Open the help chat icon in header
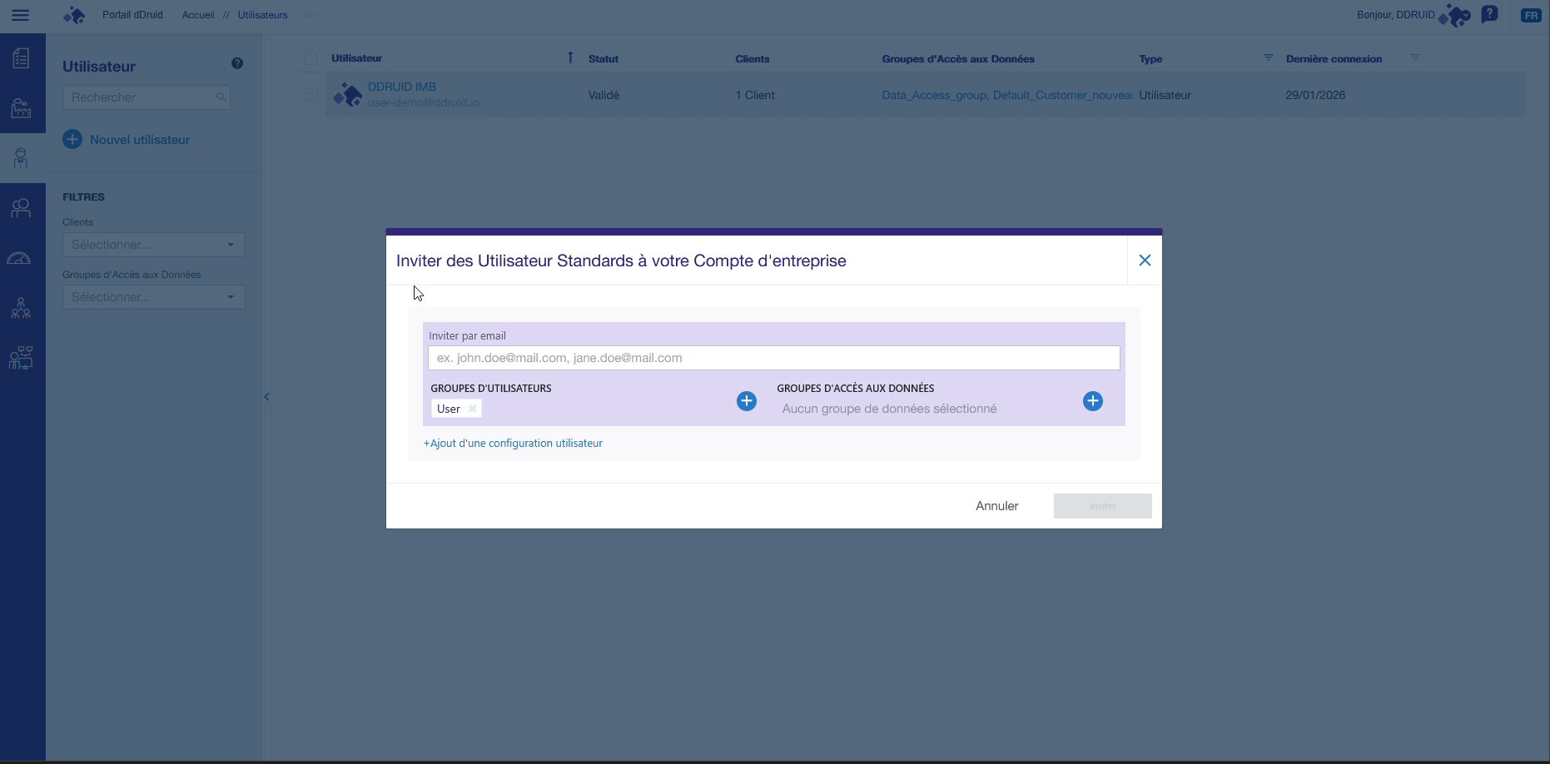Screen dimensions: 1550x764 click(x=1490, y=14)
